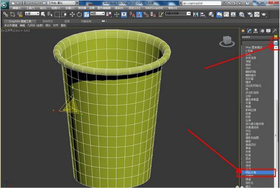The width and height of the screenshot is (280, 188).
Task: Open the 帮助(H) menu
Action: tap(173, 8)
